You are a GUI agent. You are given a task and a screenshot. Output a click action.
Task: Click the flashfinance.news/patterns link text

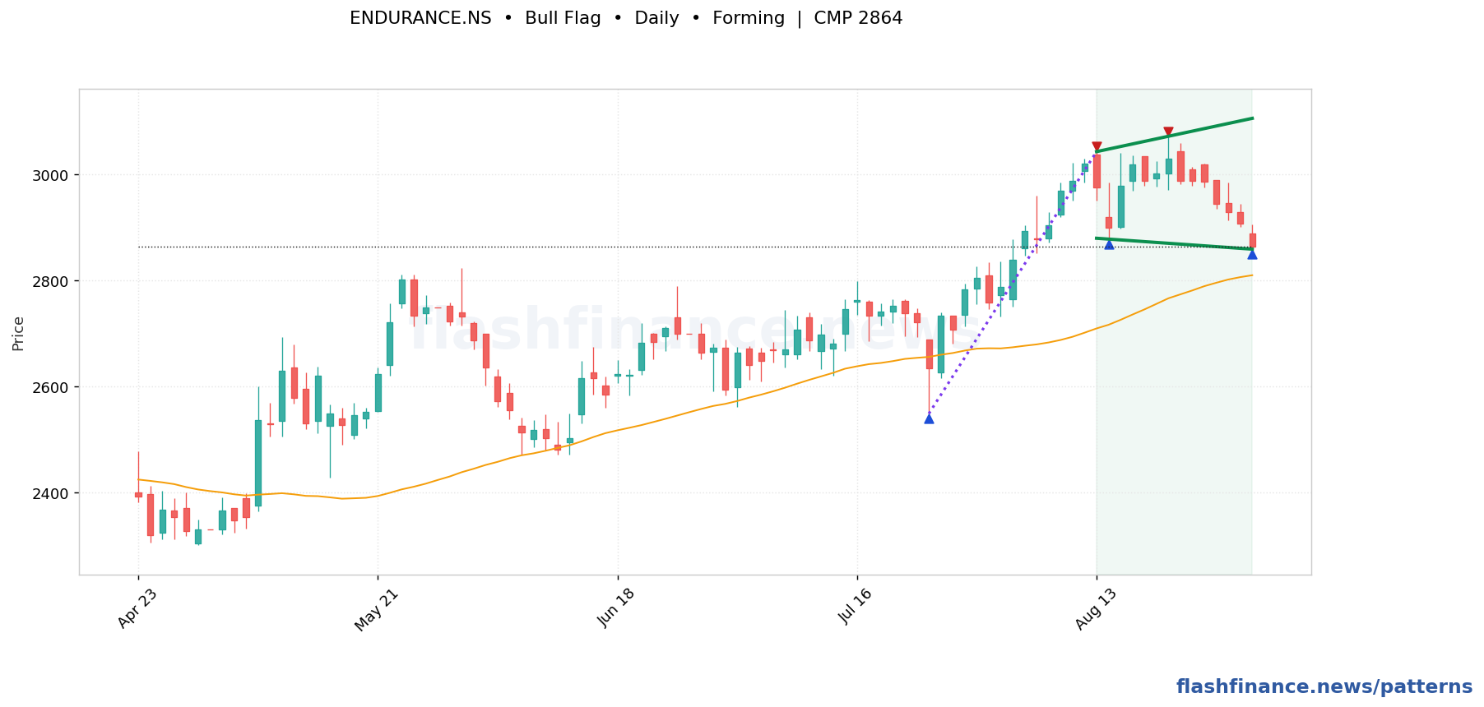1324,687
